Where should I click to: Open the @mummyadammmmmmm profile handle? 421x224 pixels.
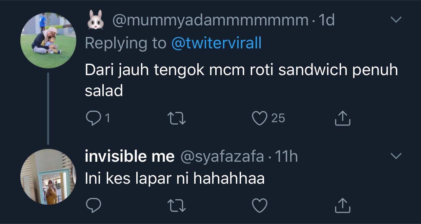pos(210,21)
